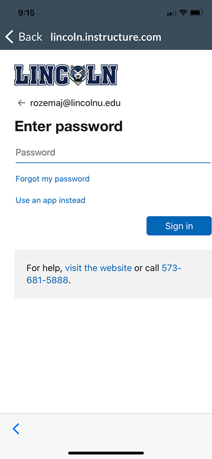Click the Sign in button

(x=179, y=226)
